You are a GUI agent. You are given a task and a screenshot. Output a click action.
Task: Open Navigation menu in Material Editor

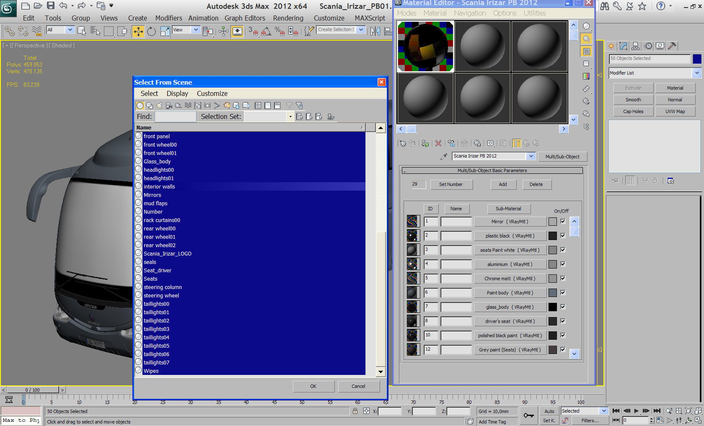[x=470, y=13]
